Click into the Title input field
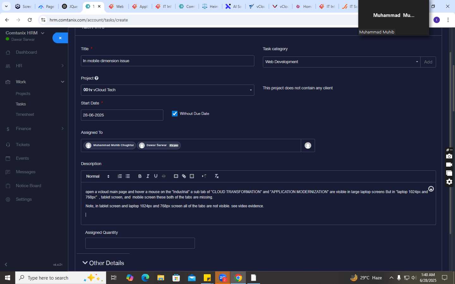The width and height of the screenshot is (455, 284). coord(167,61)
